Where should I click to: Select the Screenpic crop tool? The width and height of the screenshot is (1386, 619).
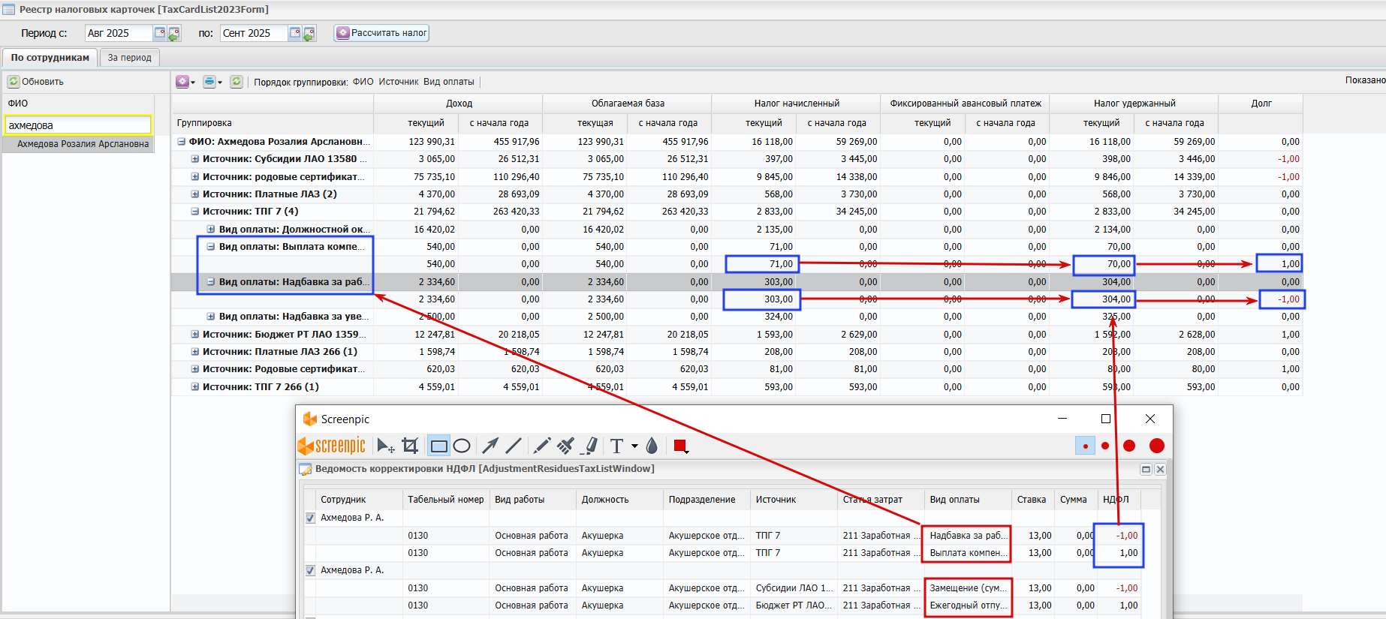pyautogui.click(x=410, y=446)
